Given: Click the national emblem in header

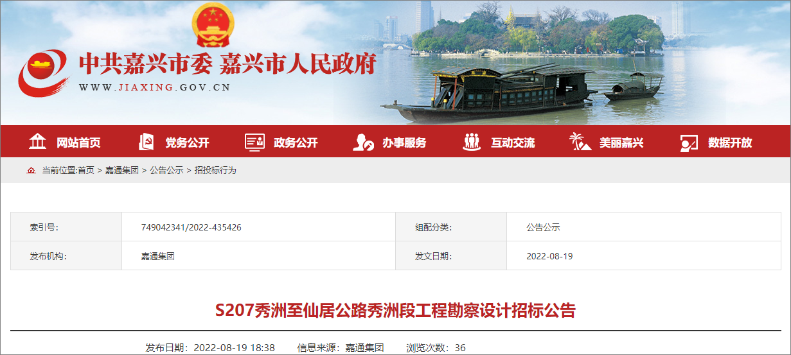Looking at the screenshot, I should pos(213,24).
